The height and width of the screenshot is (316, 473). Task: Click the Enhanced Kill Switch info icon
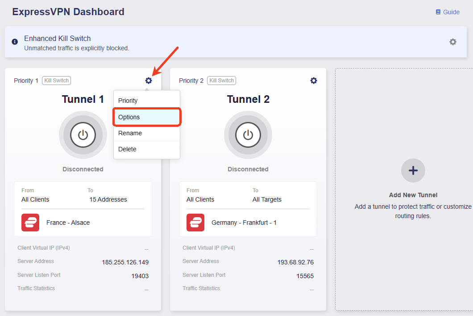point(15,42)
